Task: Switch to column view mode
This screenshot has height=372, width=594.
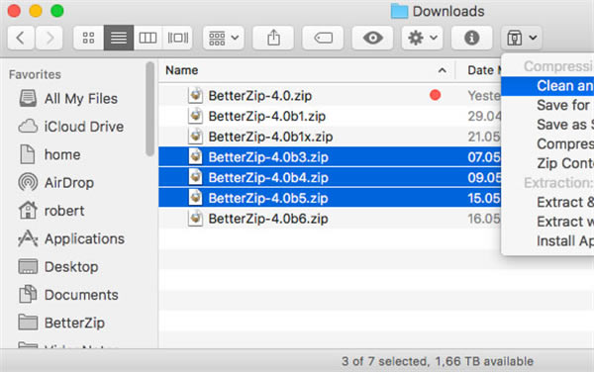Action: click(x=148, y=38)
